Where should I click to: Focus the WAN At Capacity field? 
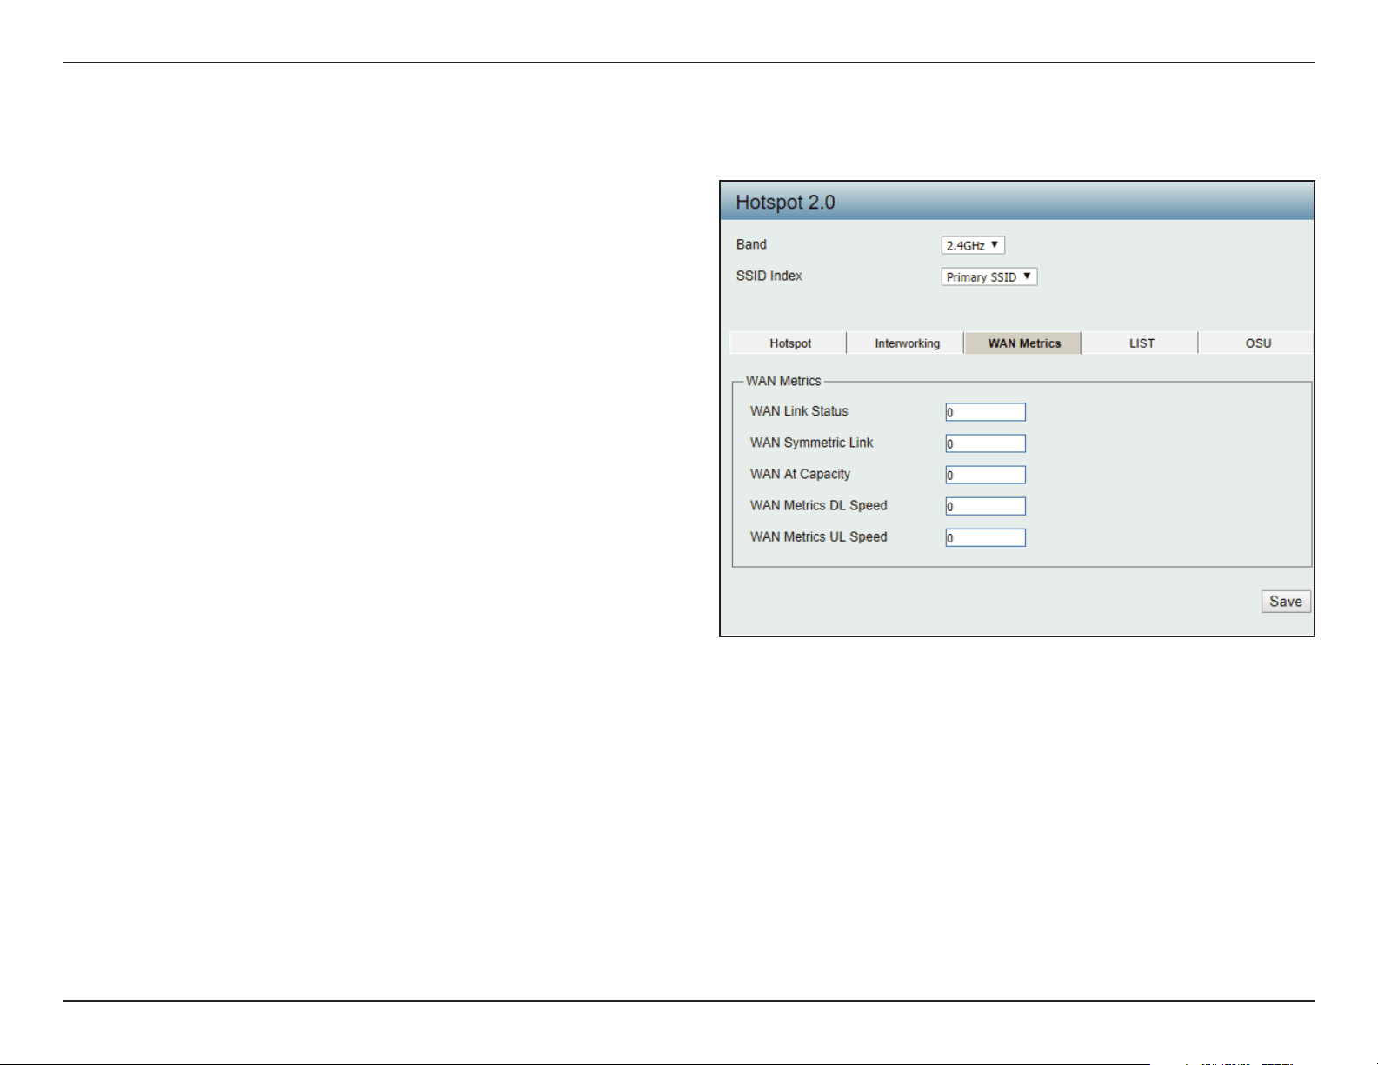pos(986,475)
